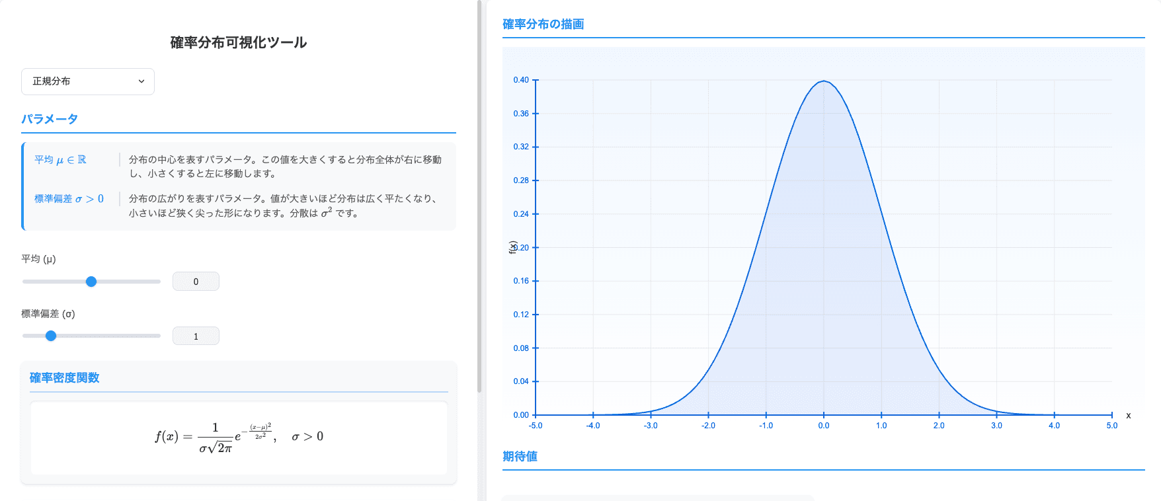Click the 0.40 tick label on y-axis
1161x501 pixels.
[x=521, y=80]
